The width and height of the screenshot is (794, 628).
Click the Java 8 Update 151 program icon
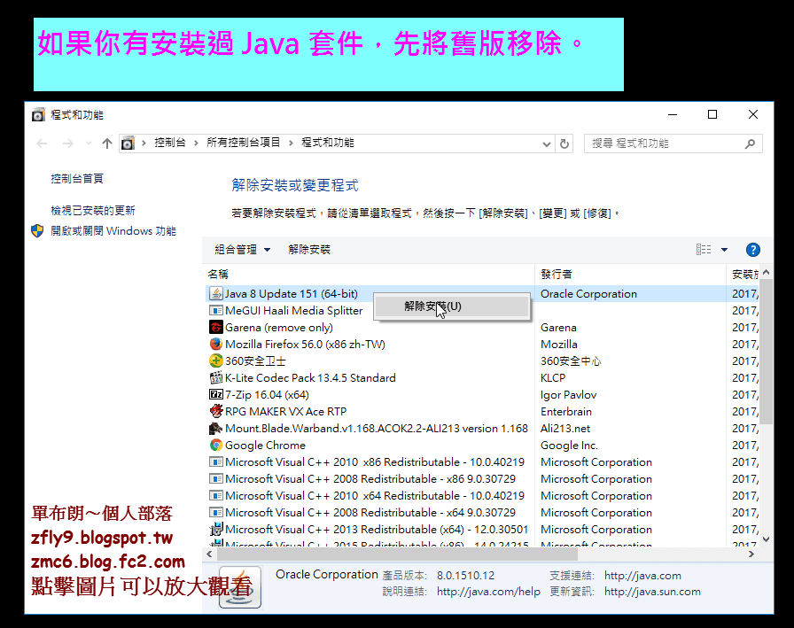point(216,293)
